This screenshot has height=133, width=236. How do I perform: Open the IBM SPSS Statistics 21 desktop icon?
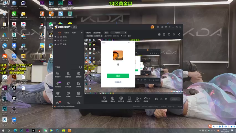(14, 5)
